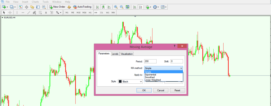Switch chart to Line Chart mode
Screen dimensions: 271x106
click(x=109, y=7)
